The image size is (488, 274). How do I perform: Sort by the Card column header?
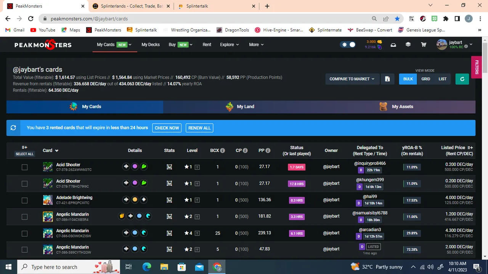tap(50, 150)
